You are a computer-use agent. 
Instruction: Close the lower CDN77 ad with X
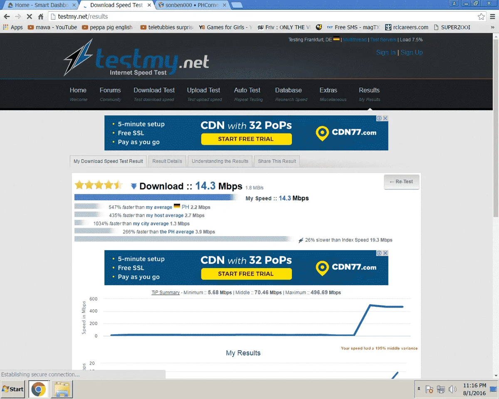[385, 253]
